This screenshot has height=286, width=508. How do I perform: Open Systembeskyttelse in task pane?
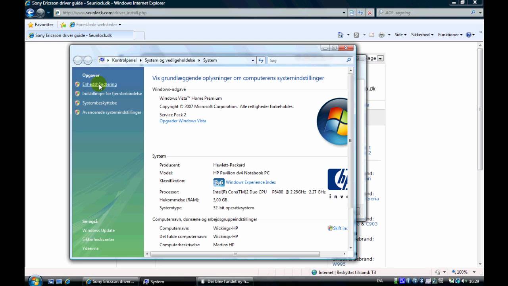pyautogui.click(x=100, y=103)
